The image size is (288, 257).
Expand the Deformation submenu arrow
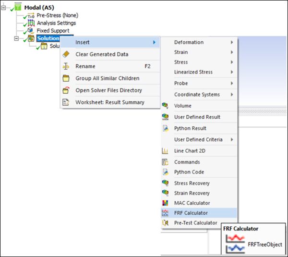(232, 42)
